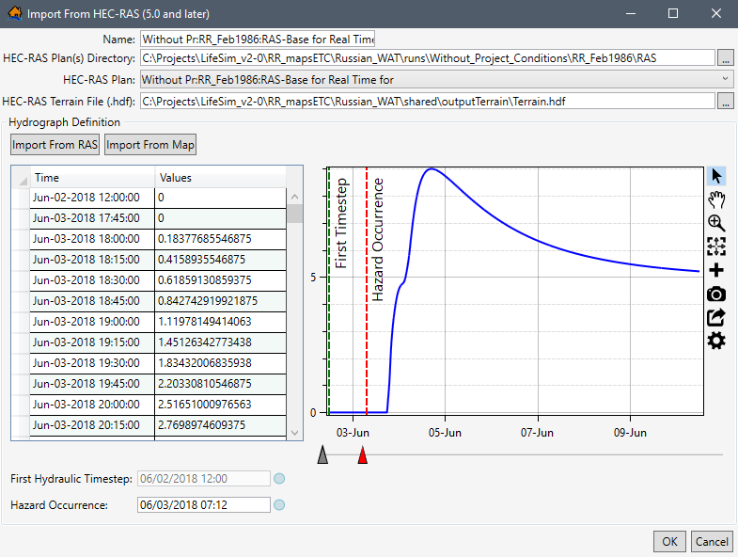Confirm with the OK button
Screen dimensions: 738x557
pyautogui.click(x=669, y=541)
